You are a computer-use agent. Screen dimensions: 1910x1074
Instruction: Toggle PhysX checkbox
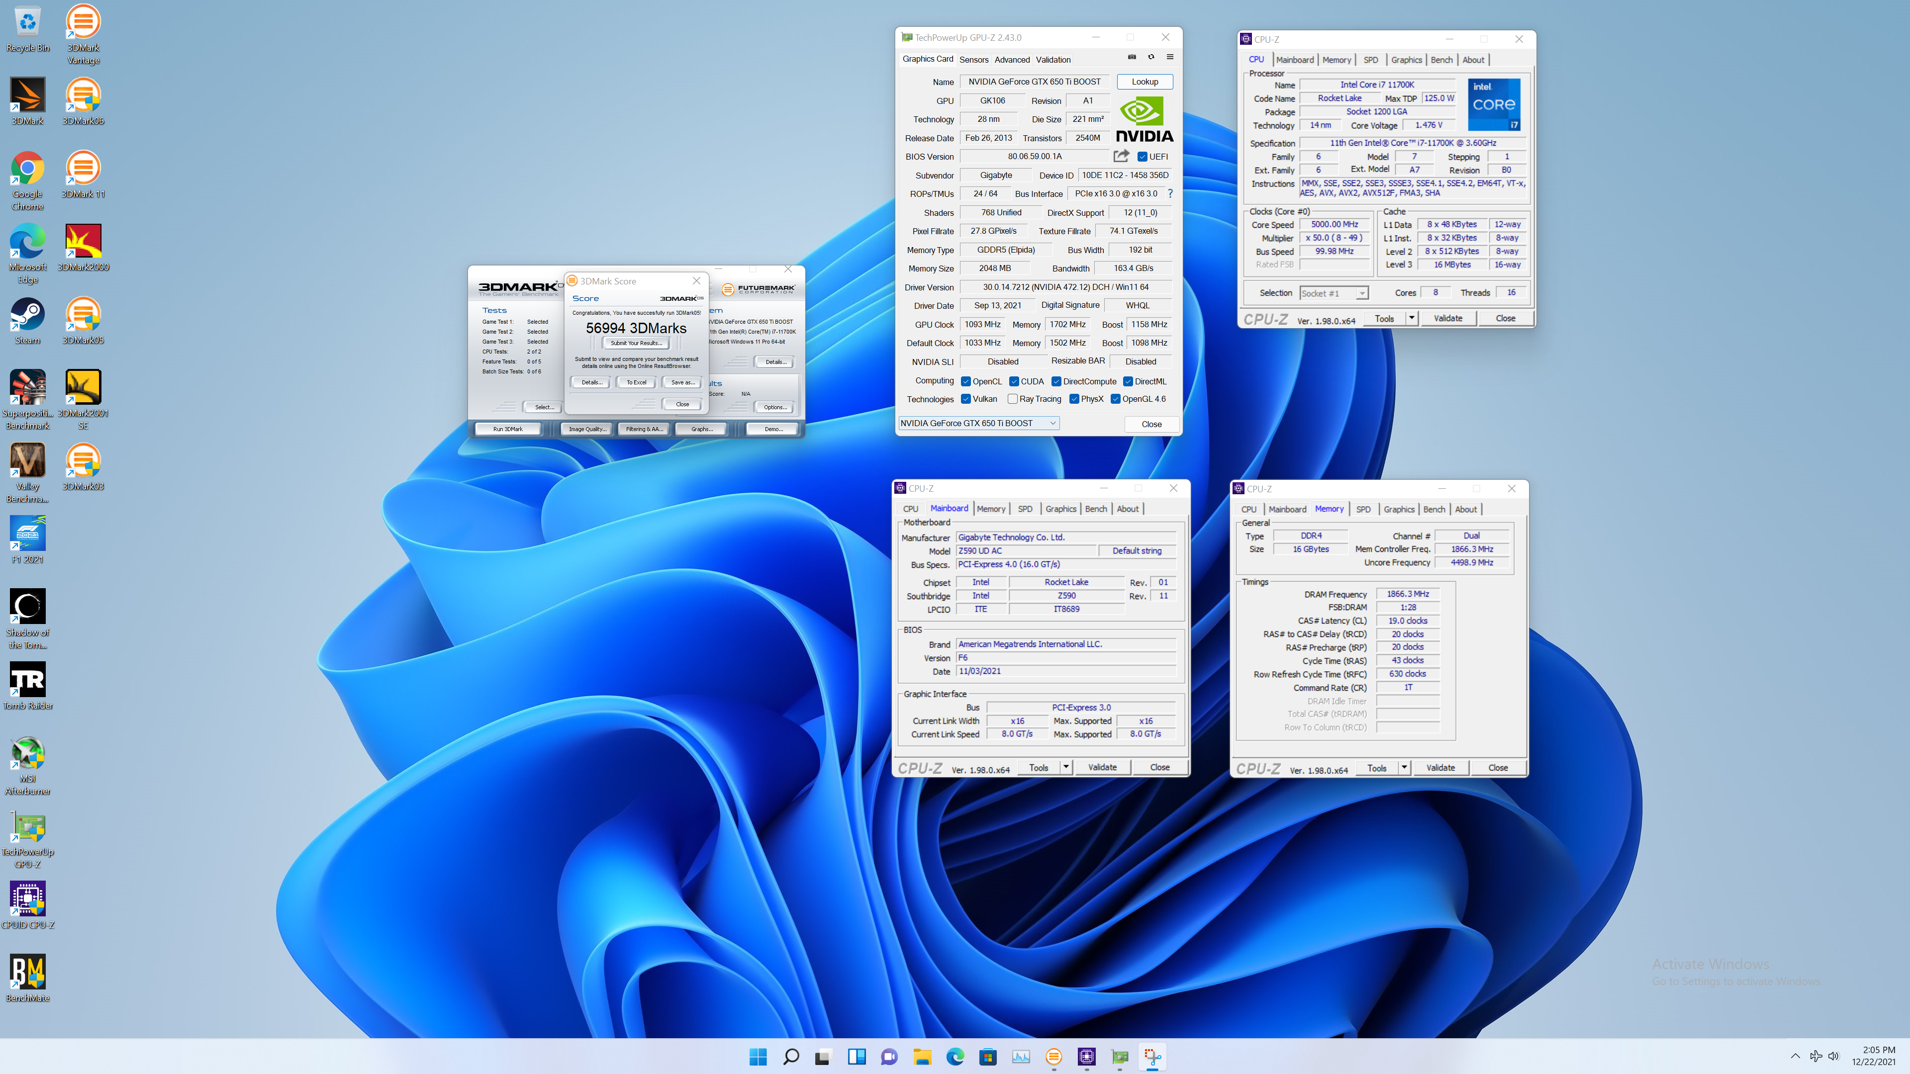[1074, 399]
